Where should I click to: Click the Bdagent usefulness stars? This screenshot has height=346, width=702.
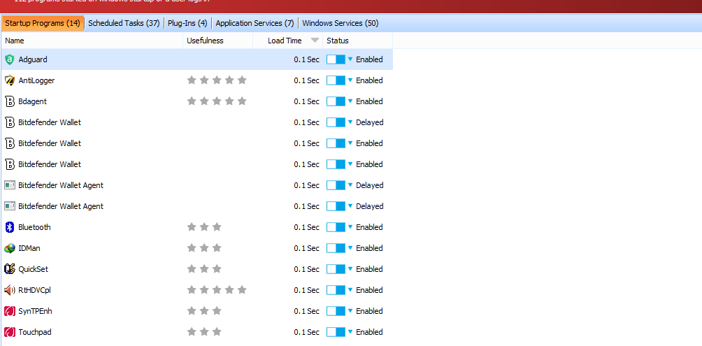tap(217, 101)
